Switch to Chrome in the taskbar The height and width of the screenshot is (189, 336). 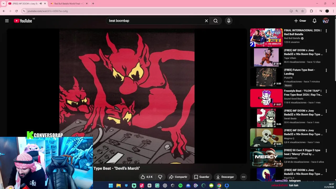point(219,186)
